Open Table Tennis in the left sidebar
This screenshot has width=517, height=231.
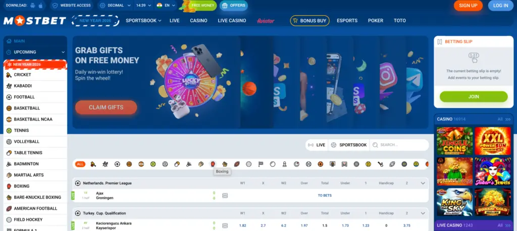pos(35,153)
